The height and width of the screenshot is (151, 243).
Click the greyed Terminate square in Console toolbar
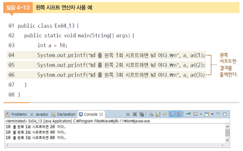click(x=128, y=114)
